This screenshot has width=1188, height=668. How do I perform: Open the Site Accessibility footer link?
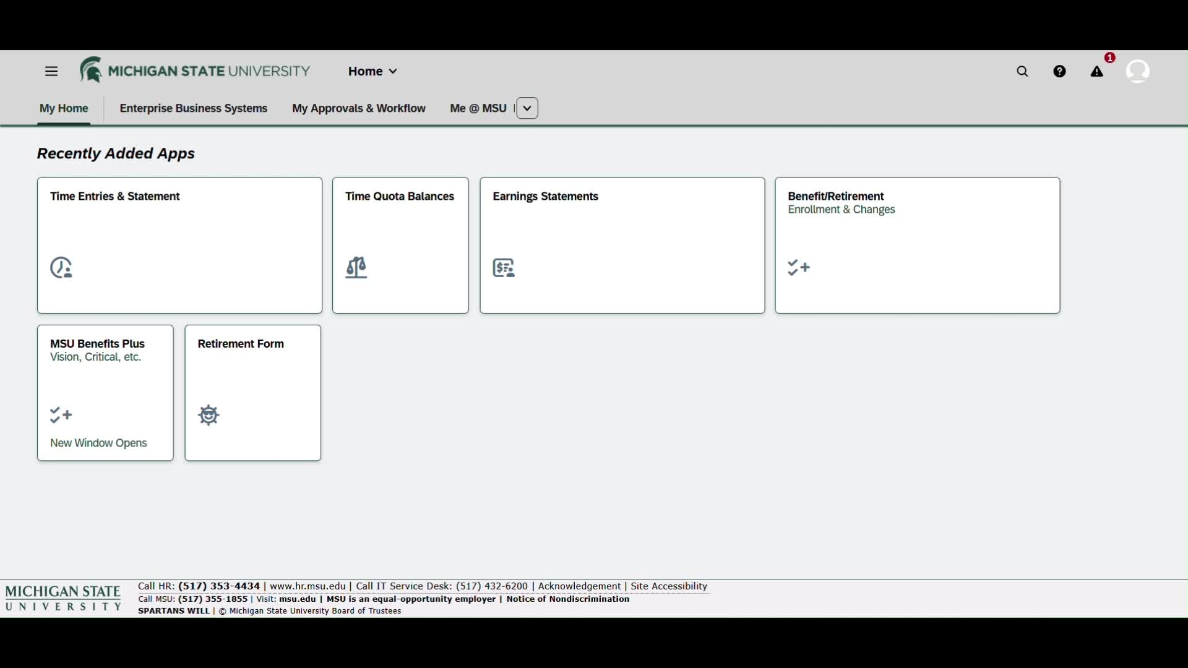(669, 586)
